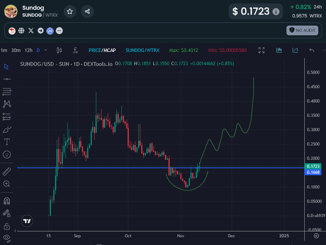Collapse the drawing toolbar with bottom arrow
This screenshot has height=245, width=326.
pyautogui.click(x=15, y=231)
